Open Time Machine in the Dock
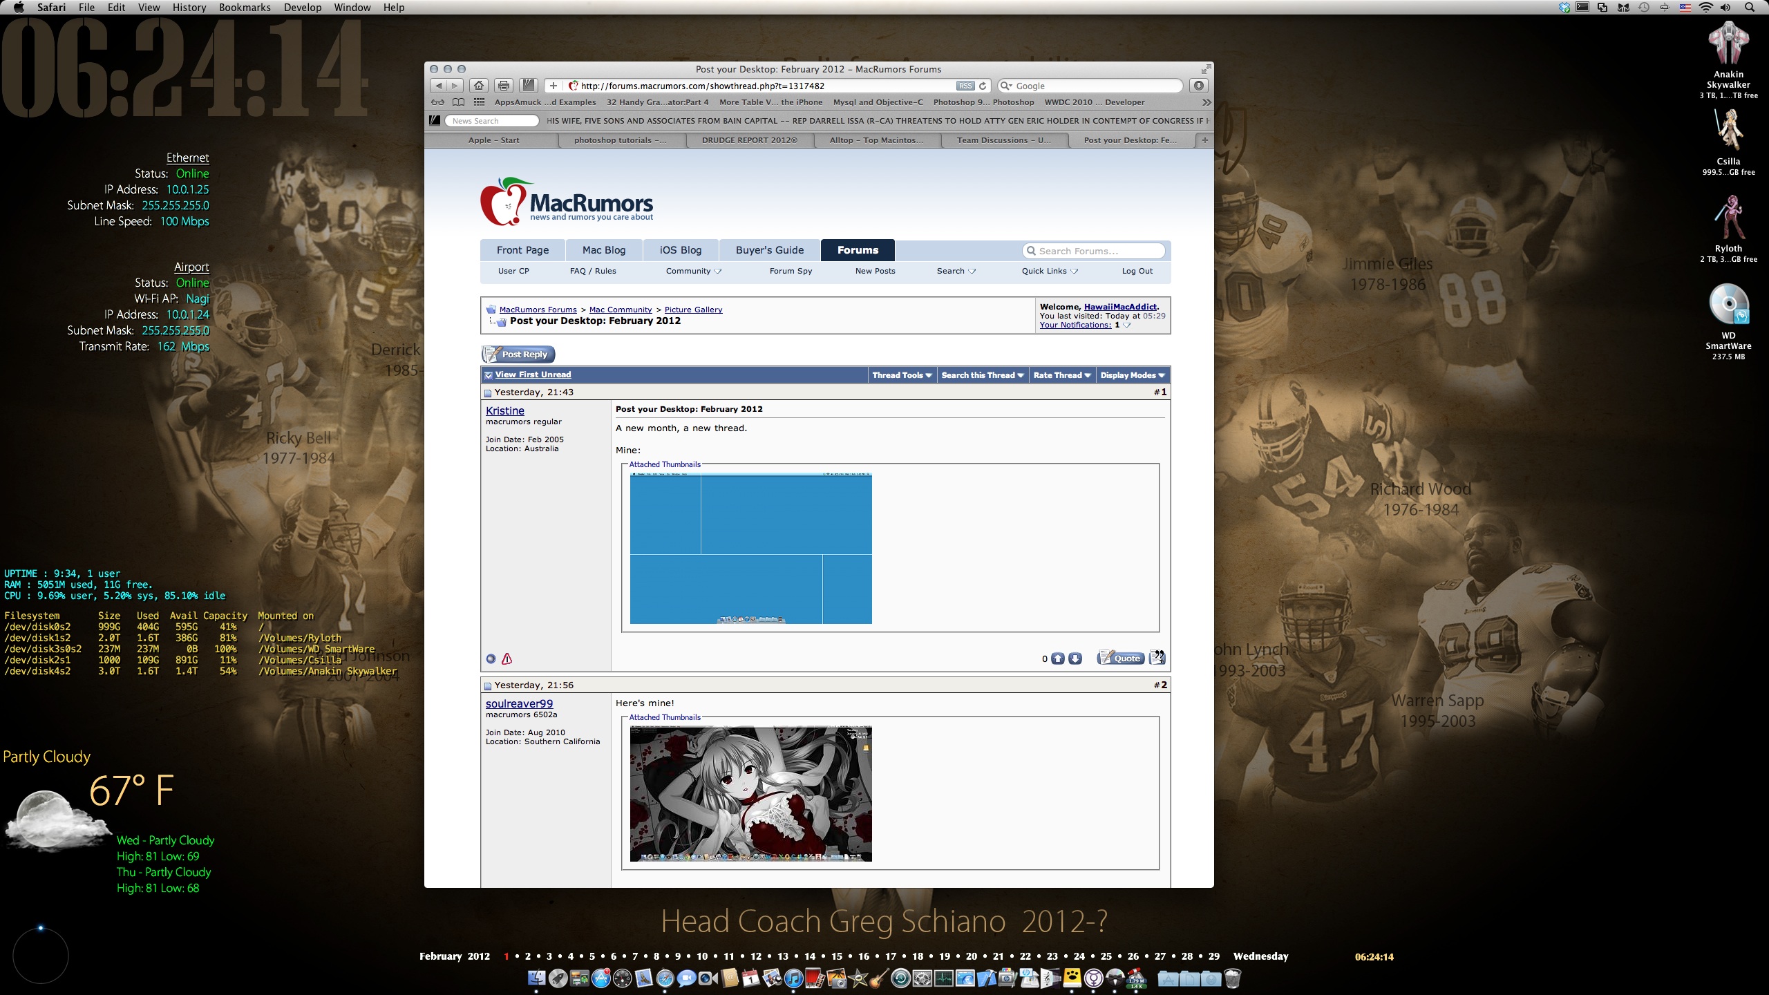 click(x=901, y=978)
